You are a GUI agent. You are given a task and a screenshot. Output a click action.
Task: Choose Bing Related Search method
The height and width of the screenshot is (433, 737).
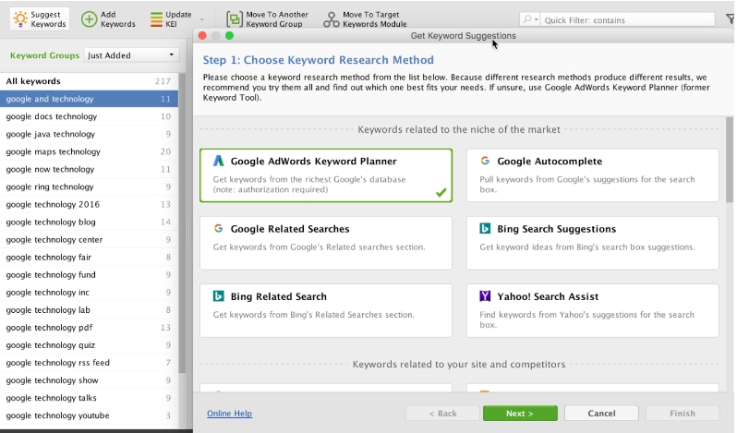[326, 310]
